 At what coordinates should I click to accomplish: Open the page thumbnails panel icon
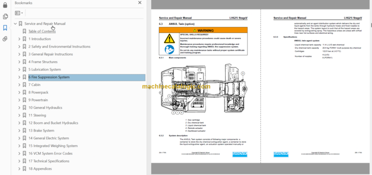pos(5,16)
